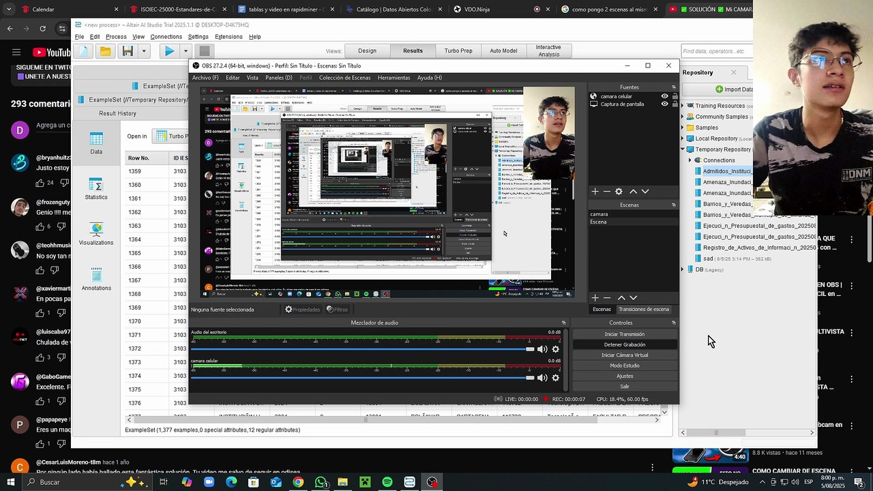The height and width of the screenshot is (491, 873).
Task: Open Audio del escritorio gear settings
Action: (x=555, y=349)
